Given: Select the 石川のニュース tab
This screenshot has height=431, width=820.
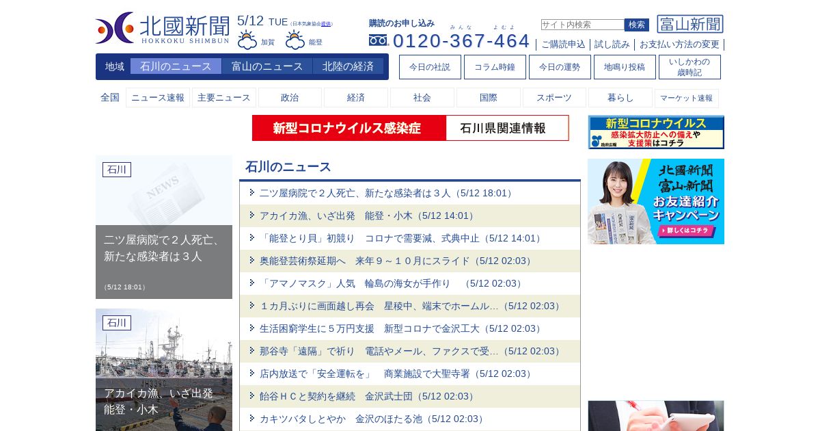Looking at the screenshot, I should (176, 66).
